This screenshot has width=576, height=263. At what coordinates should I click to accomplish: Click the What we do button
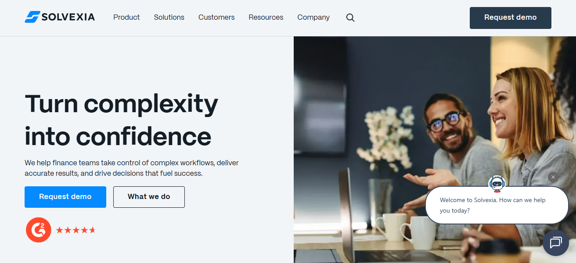coord(149,197)
